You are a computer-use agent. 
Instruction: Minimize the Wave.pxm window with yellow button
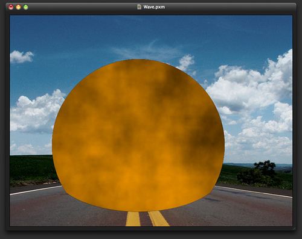[18, 7]
